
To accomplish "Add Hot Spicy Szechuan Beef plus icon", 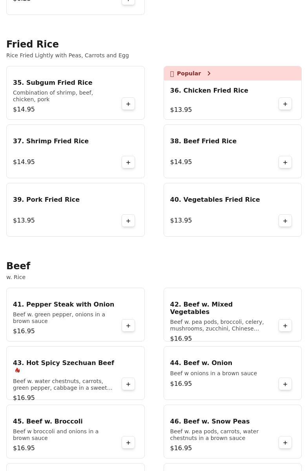I will click(x=128, y=384).
